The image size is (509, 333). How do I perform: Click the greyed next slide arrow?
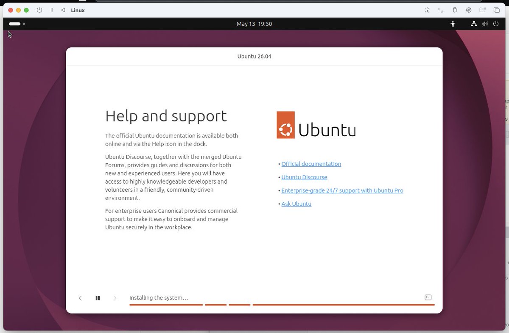click(115, 298)
